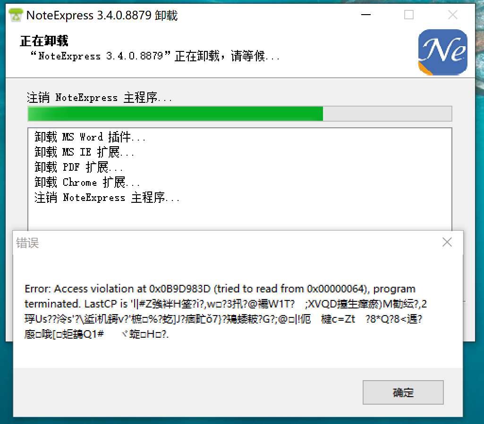Close the NoteExpress 卸载 window
Image resolution: width=484 pixels, height=424 pixels.
click(x=452, y=15)
